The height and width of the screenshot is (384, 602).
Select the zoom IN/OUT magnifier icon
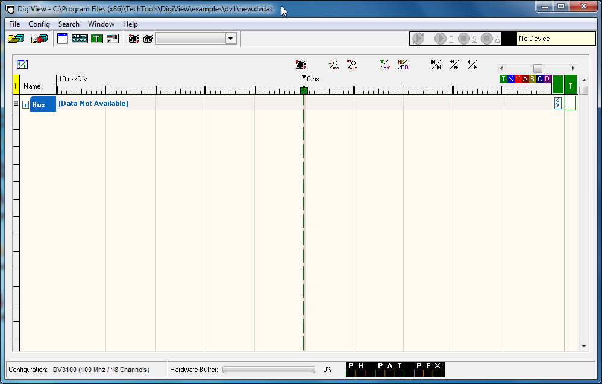click(352, 65)
